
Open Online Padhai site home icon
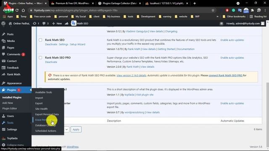click(x=10, y=23)
